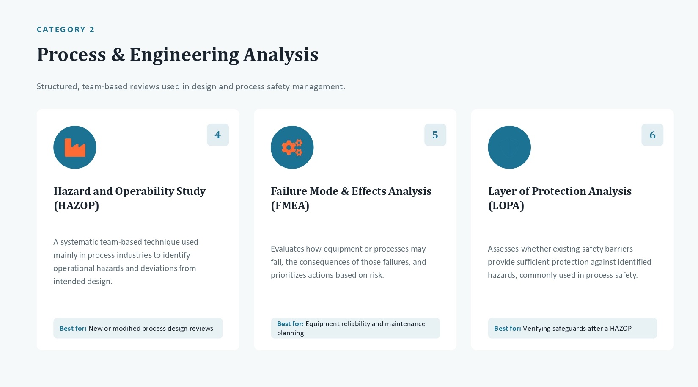Click the 'Best for:' label in the HAZOP card
698x387 pixels.
coord(73,329)
